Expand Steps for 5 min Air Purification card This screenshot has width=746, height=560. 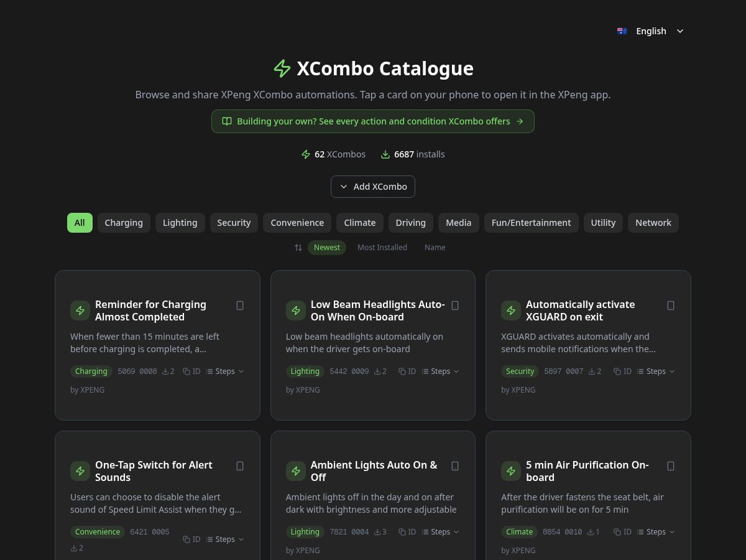tap(656, 532)
